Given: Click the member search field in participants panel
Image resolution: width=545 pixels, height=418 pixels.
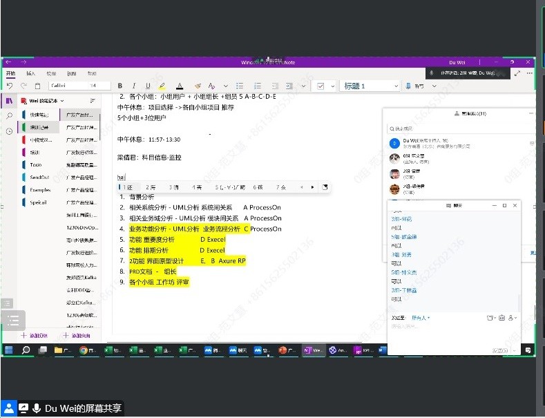Looking at the screenshot, I should pyautogui.click(x=460, y=129).
